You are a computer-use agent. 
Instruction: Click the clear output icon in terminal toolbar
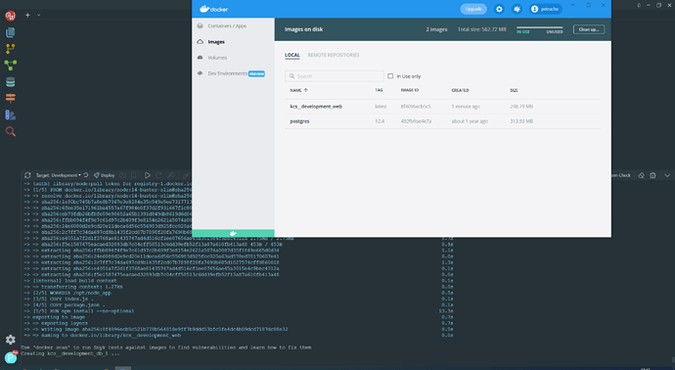tap(641, 175)
